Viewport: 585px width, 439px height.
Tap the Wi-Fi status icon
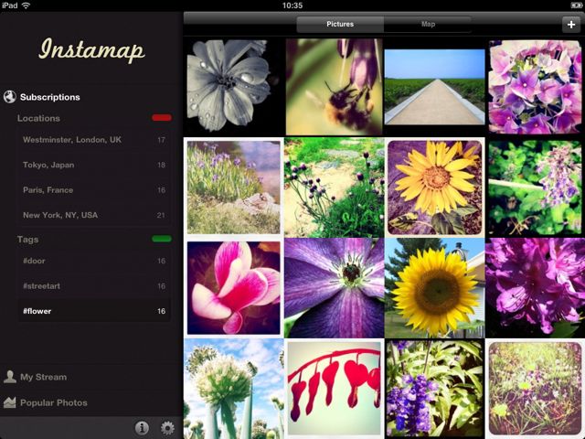point(27,5)
